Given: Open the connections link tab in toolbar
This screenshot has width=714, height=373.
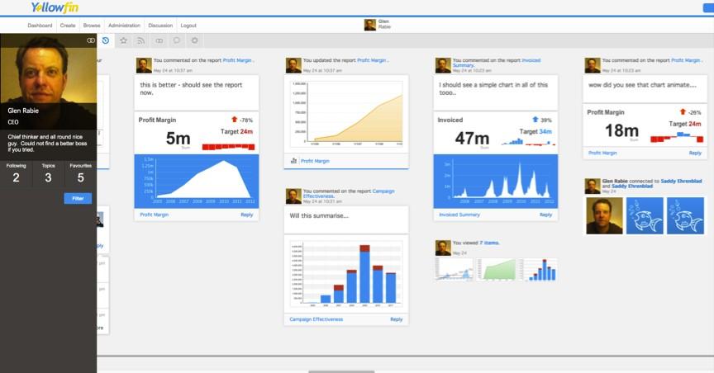Looking at the screenshot, I should point(159,40).
